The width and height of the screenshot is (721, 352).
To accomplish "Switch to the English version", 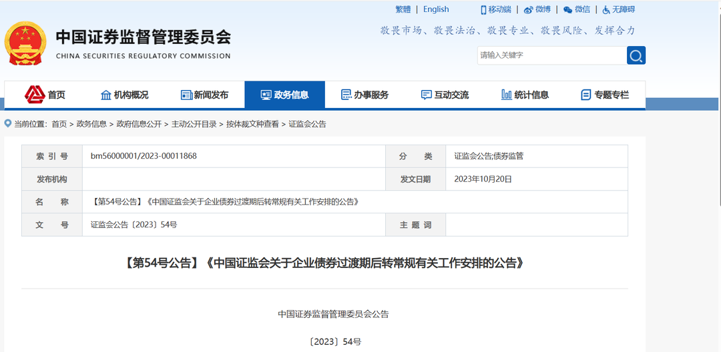I will click(x=436, y=9).
